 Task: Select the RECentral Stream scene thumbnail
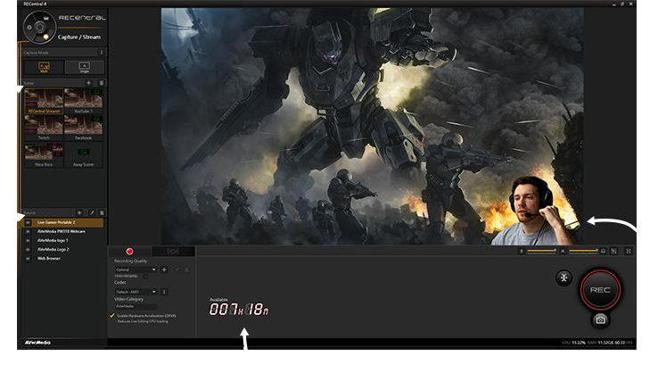[x=44, y=101]
